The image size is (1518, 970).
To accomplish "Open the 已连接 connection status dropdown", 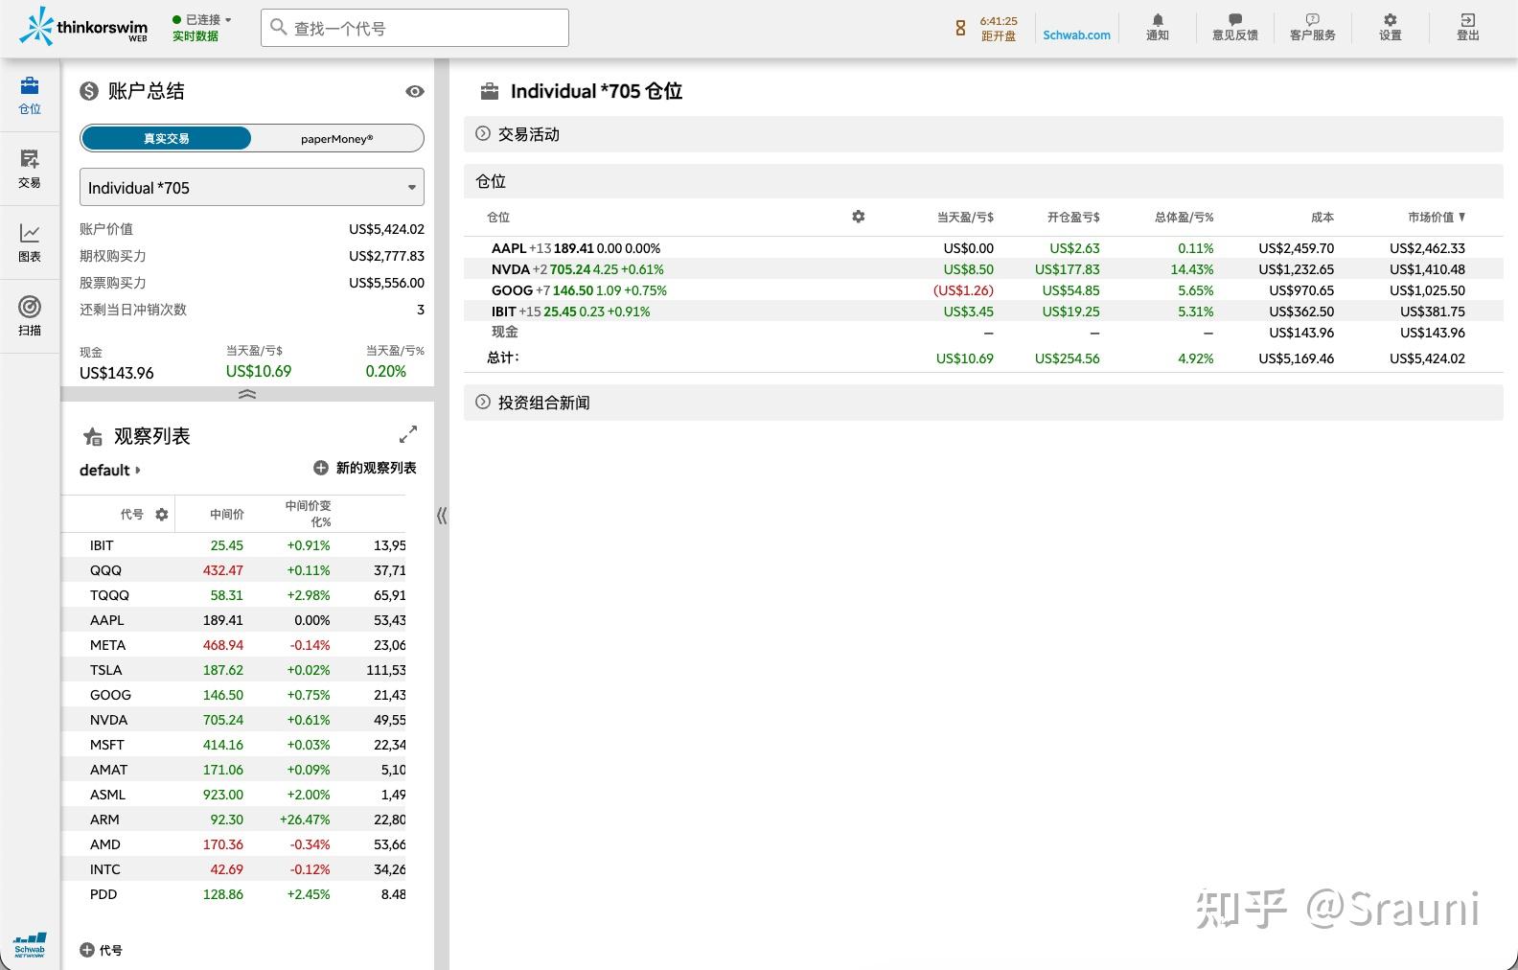I will coord(202,19).
